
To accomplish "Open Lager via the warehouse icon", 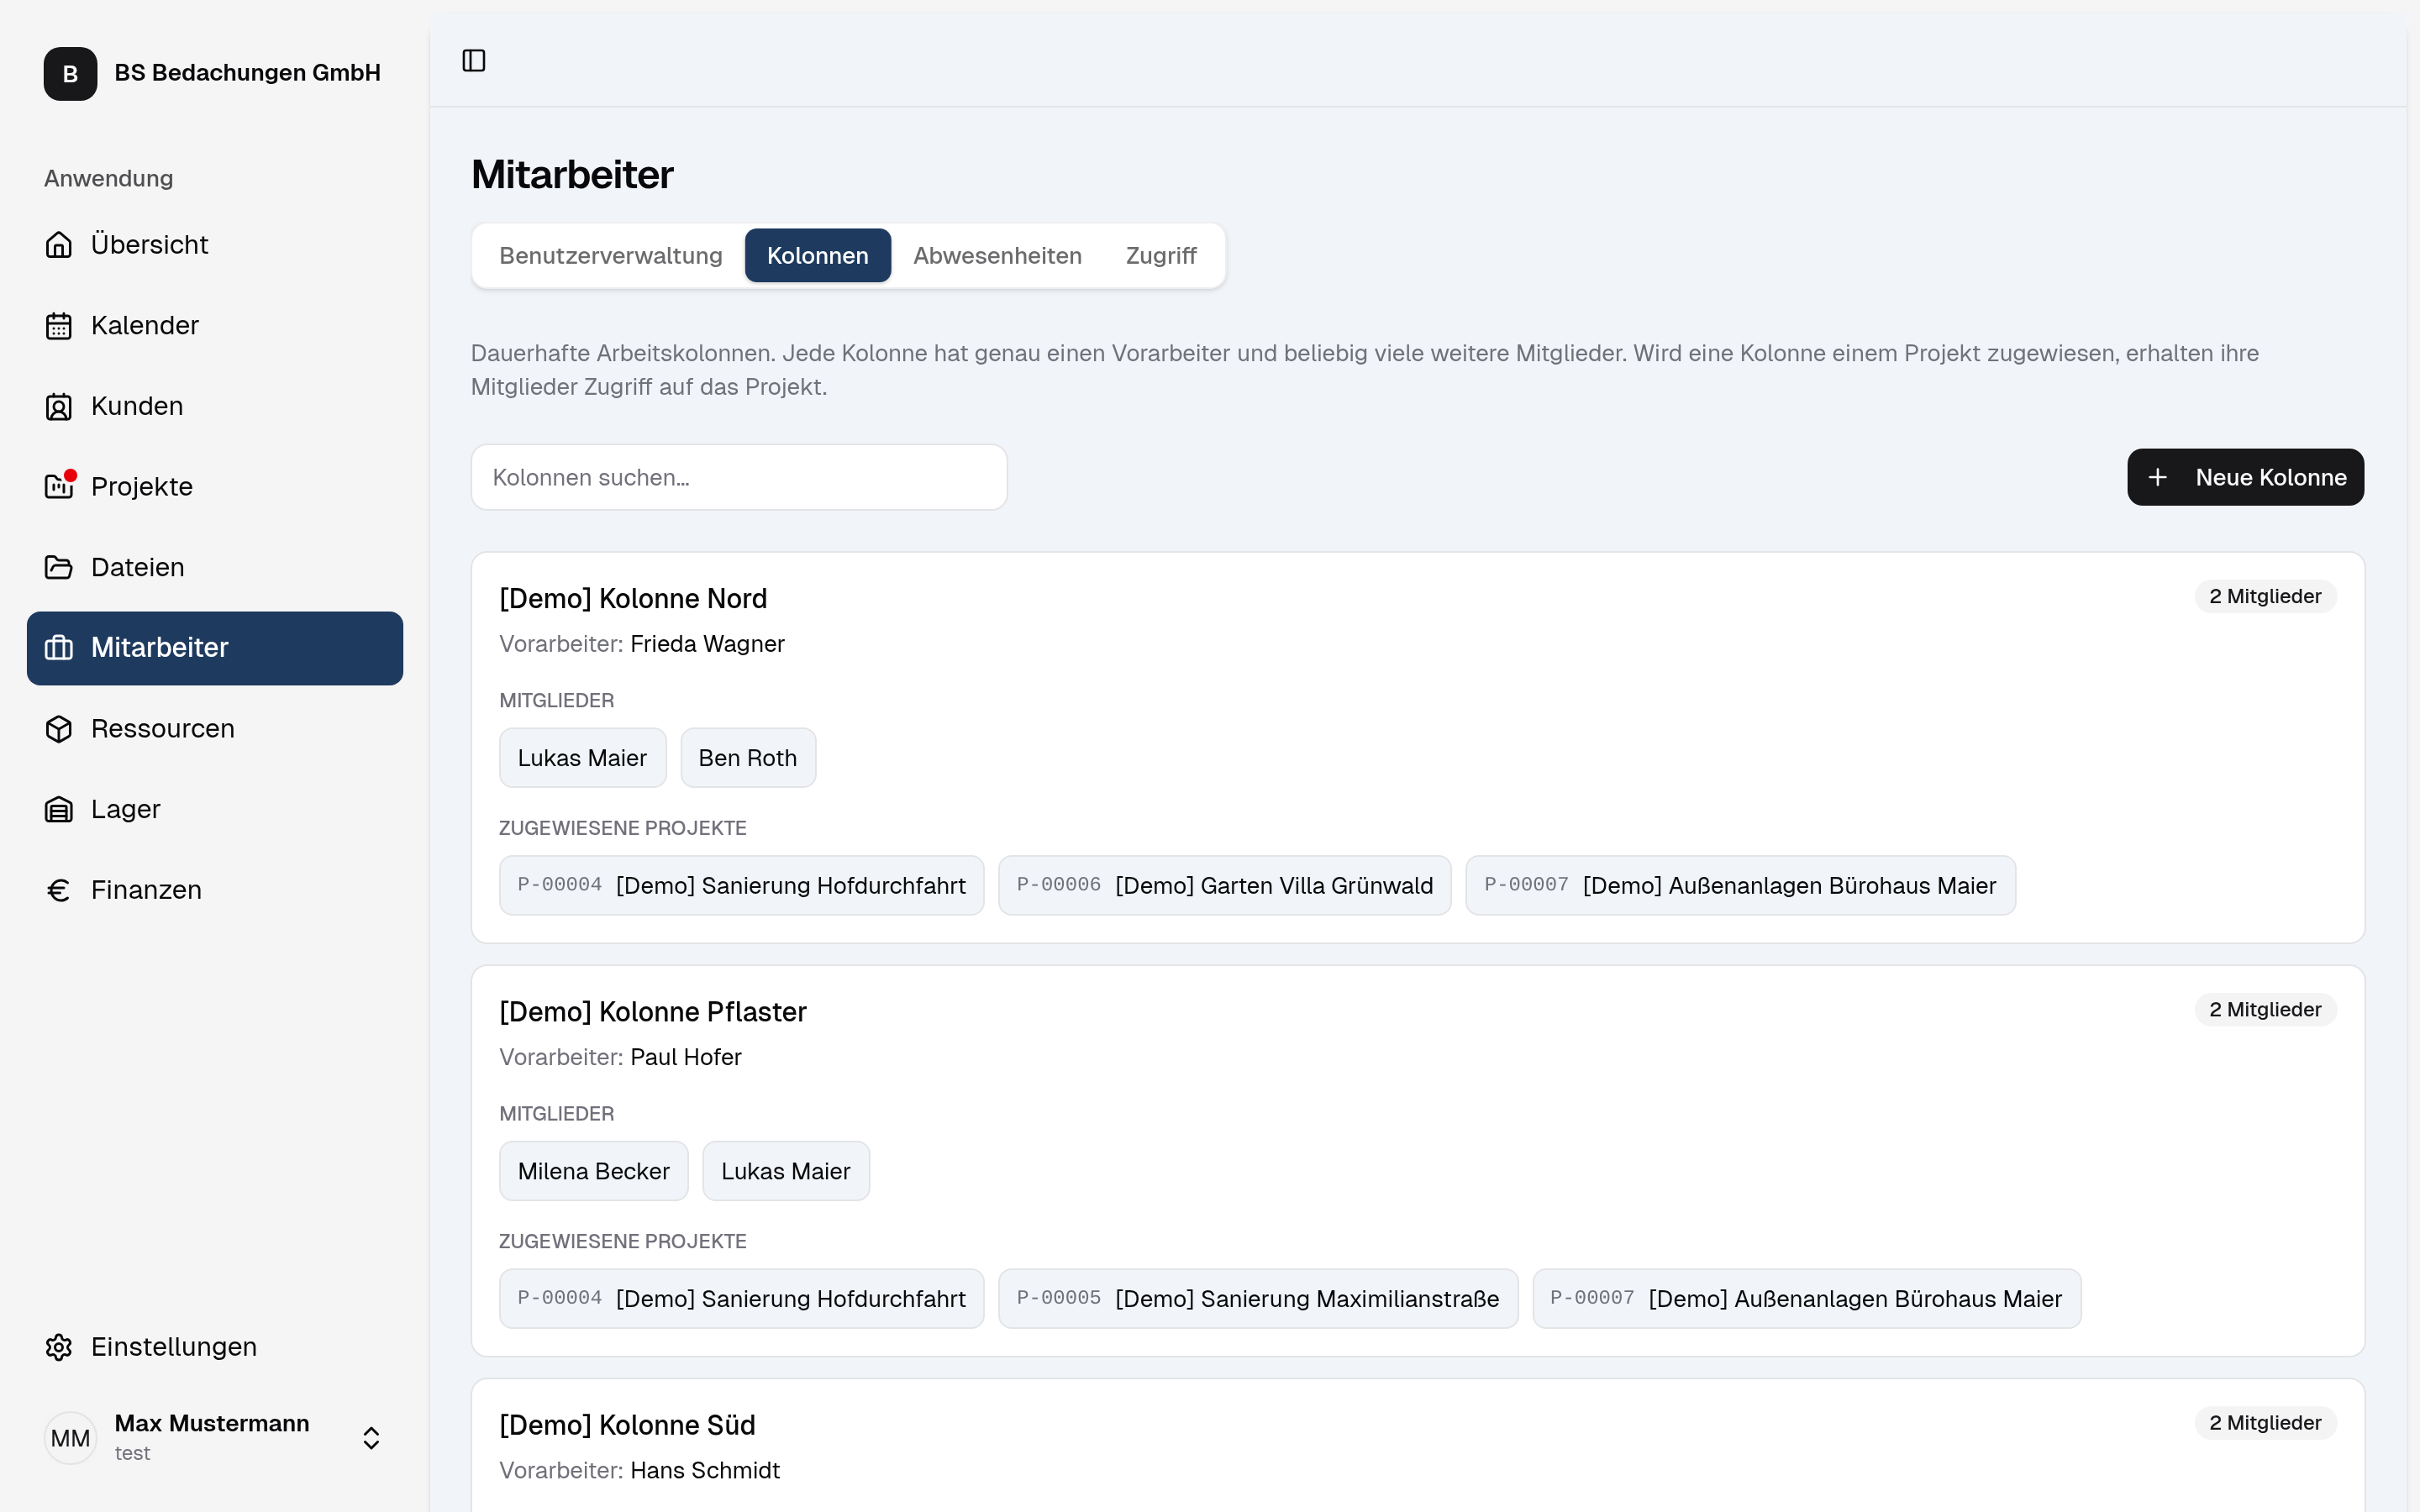I will click(59, 810).
